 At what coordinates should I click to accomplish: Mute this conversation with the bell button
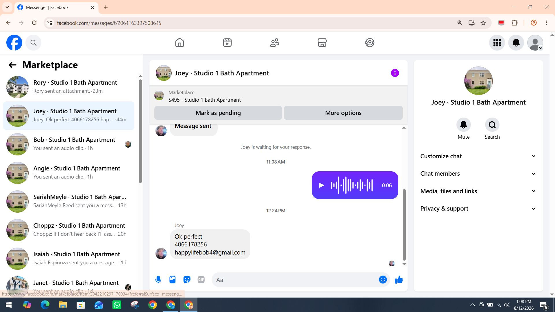(464, 125)
